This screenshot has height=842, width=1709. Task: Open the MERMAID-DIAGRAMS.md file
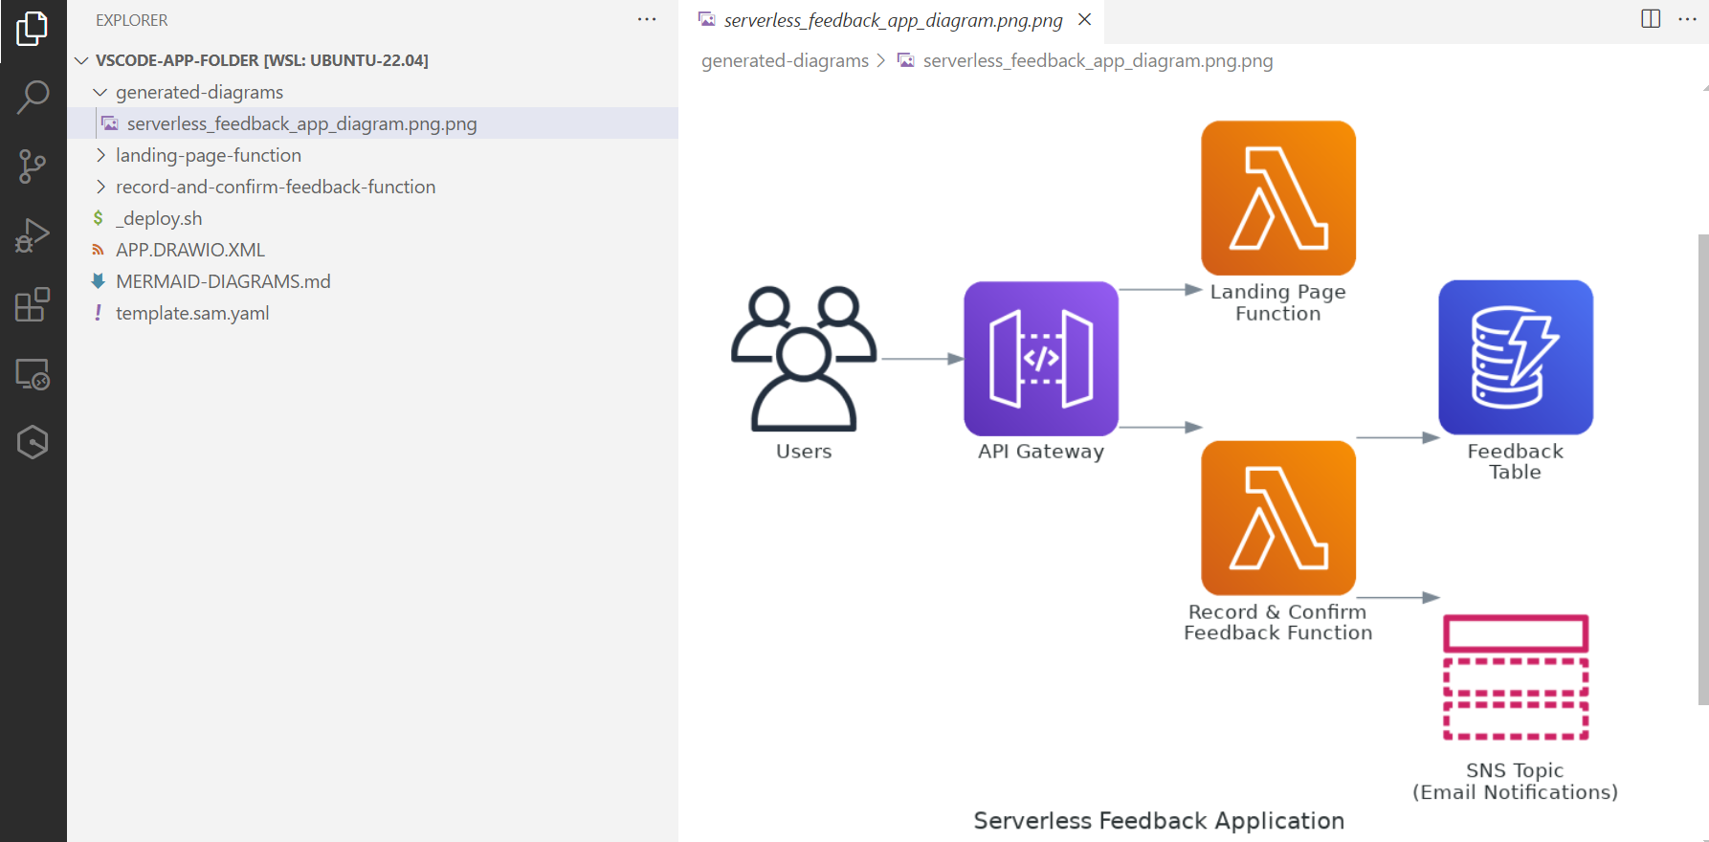tap(373, 281)
